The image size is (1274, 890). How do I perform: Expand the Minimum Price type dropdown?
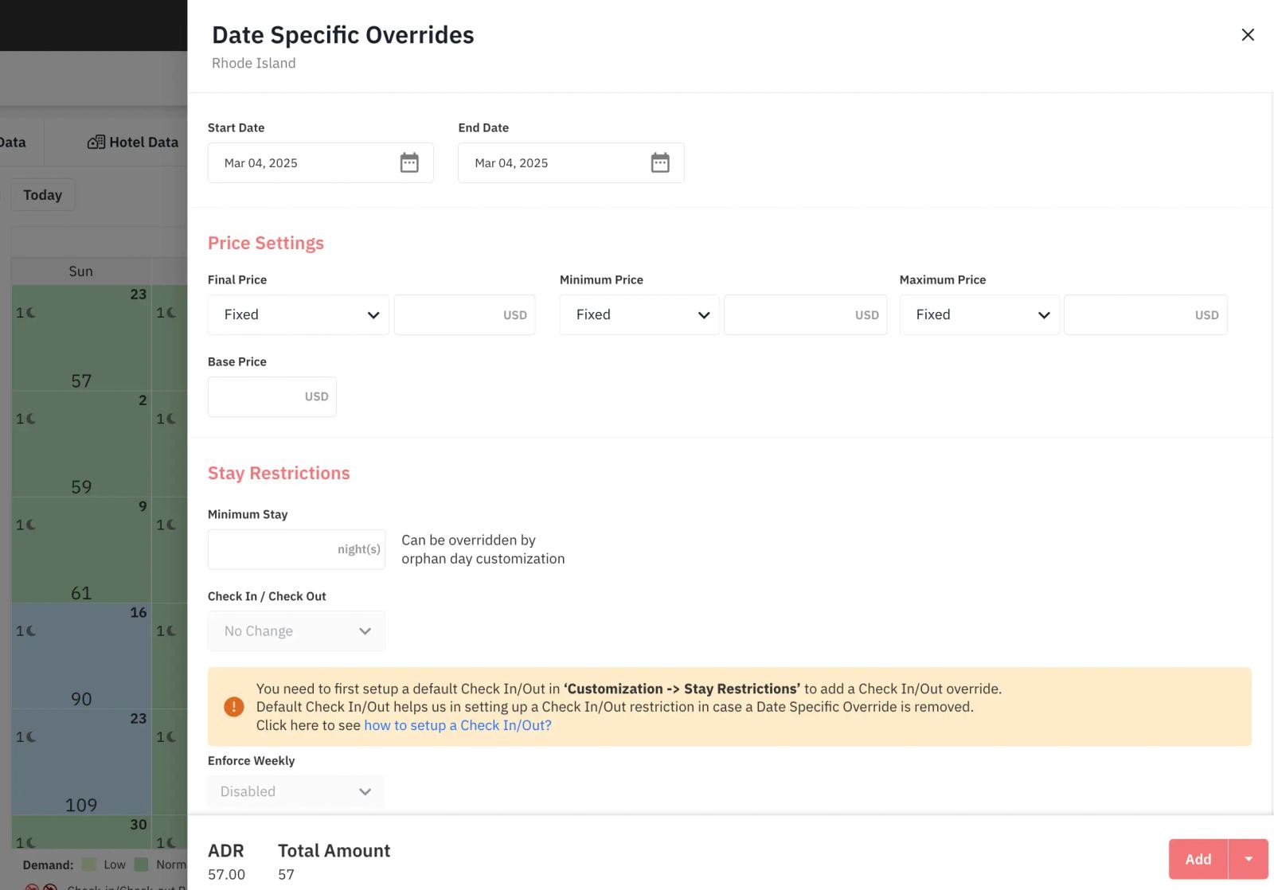(639, 315)
